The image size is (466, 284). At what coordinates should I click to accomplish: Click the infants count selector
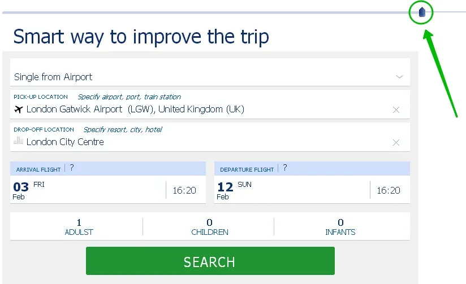click(340, 226)
